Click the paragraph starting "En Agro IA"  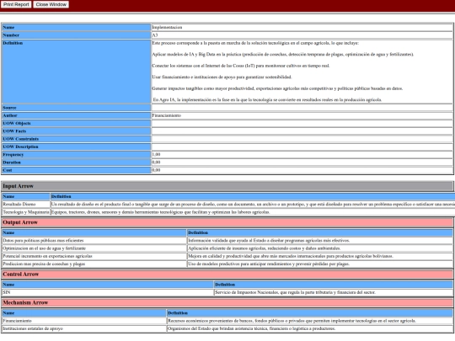[x=267, y=99]
